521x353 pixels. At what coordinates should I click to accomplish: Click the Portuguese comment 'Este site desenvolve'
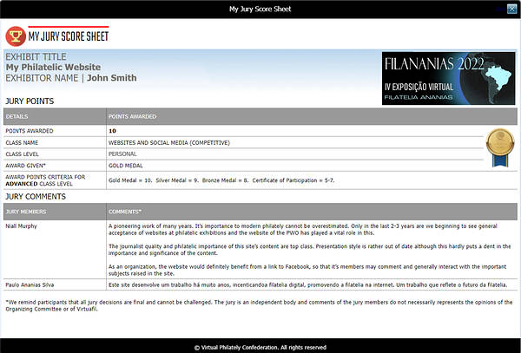pos(307,284)
